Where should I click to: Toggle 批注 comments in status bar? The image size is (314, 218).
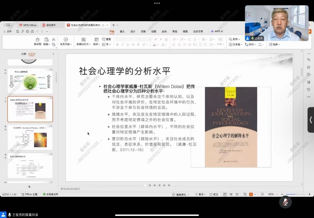click(214, 194)
